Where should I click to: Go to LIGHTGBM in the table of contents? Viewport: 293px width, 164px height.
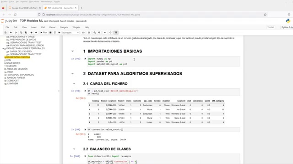[x=12, y=84]
